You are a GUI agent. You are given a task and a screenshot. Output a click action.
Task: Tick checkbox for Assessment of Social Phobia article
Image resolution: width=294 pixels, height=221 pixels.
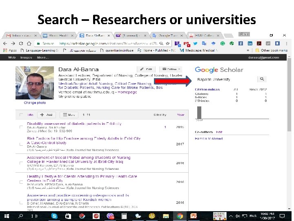[21, 163]
